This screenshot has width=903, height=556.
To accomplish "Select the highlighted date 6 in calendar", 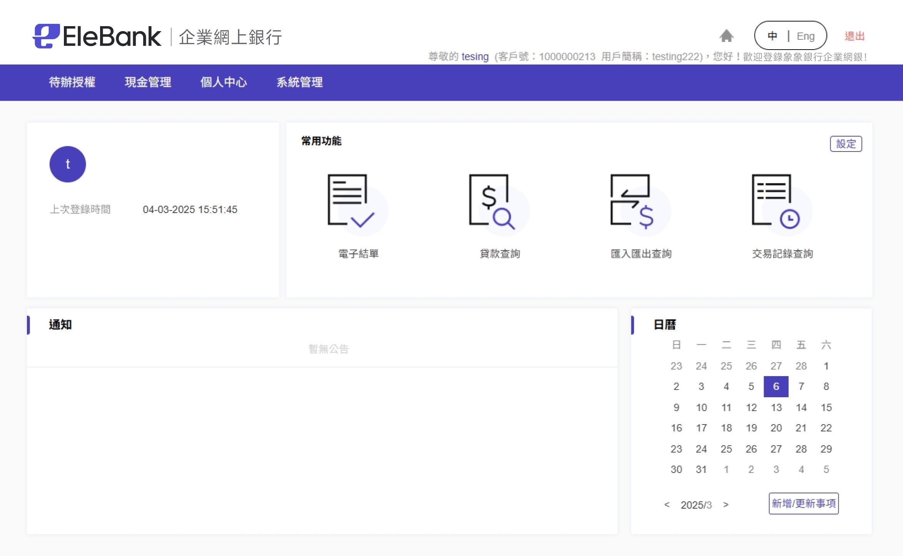I will [x=776, y=386].
